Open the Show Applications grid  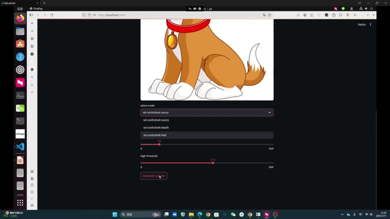tap(20, 203)
